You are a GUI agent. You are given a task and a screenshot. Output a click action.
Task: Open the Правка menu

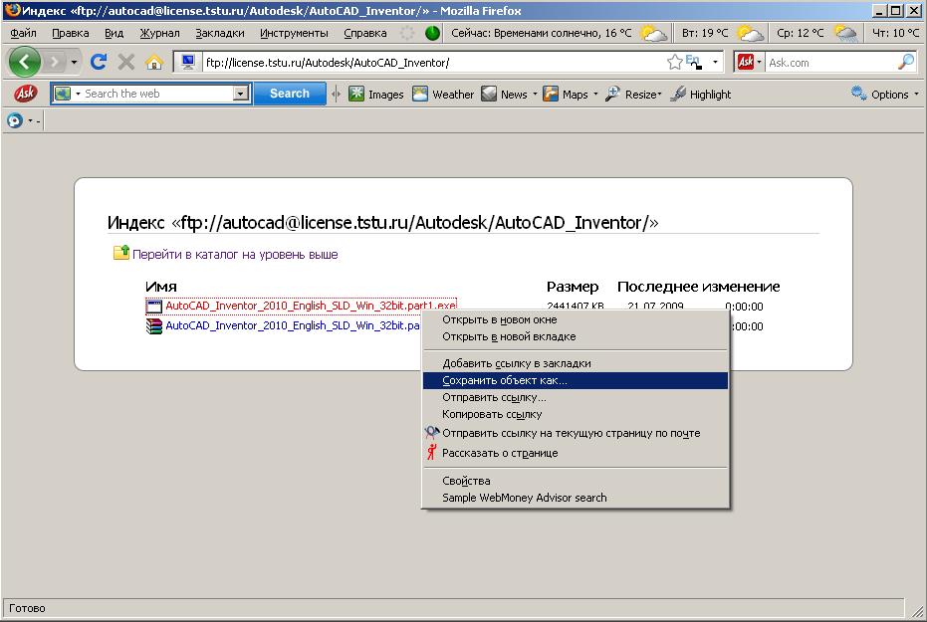tap(71, 33)
